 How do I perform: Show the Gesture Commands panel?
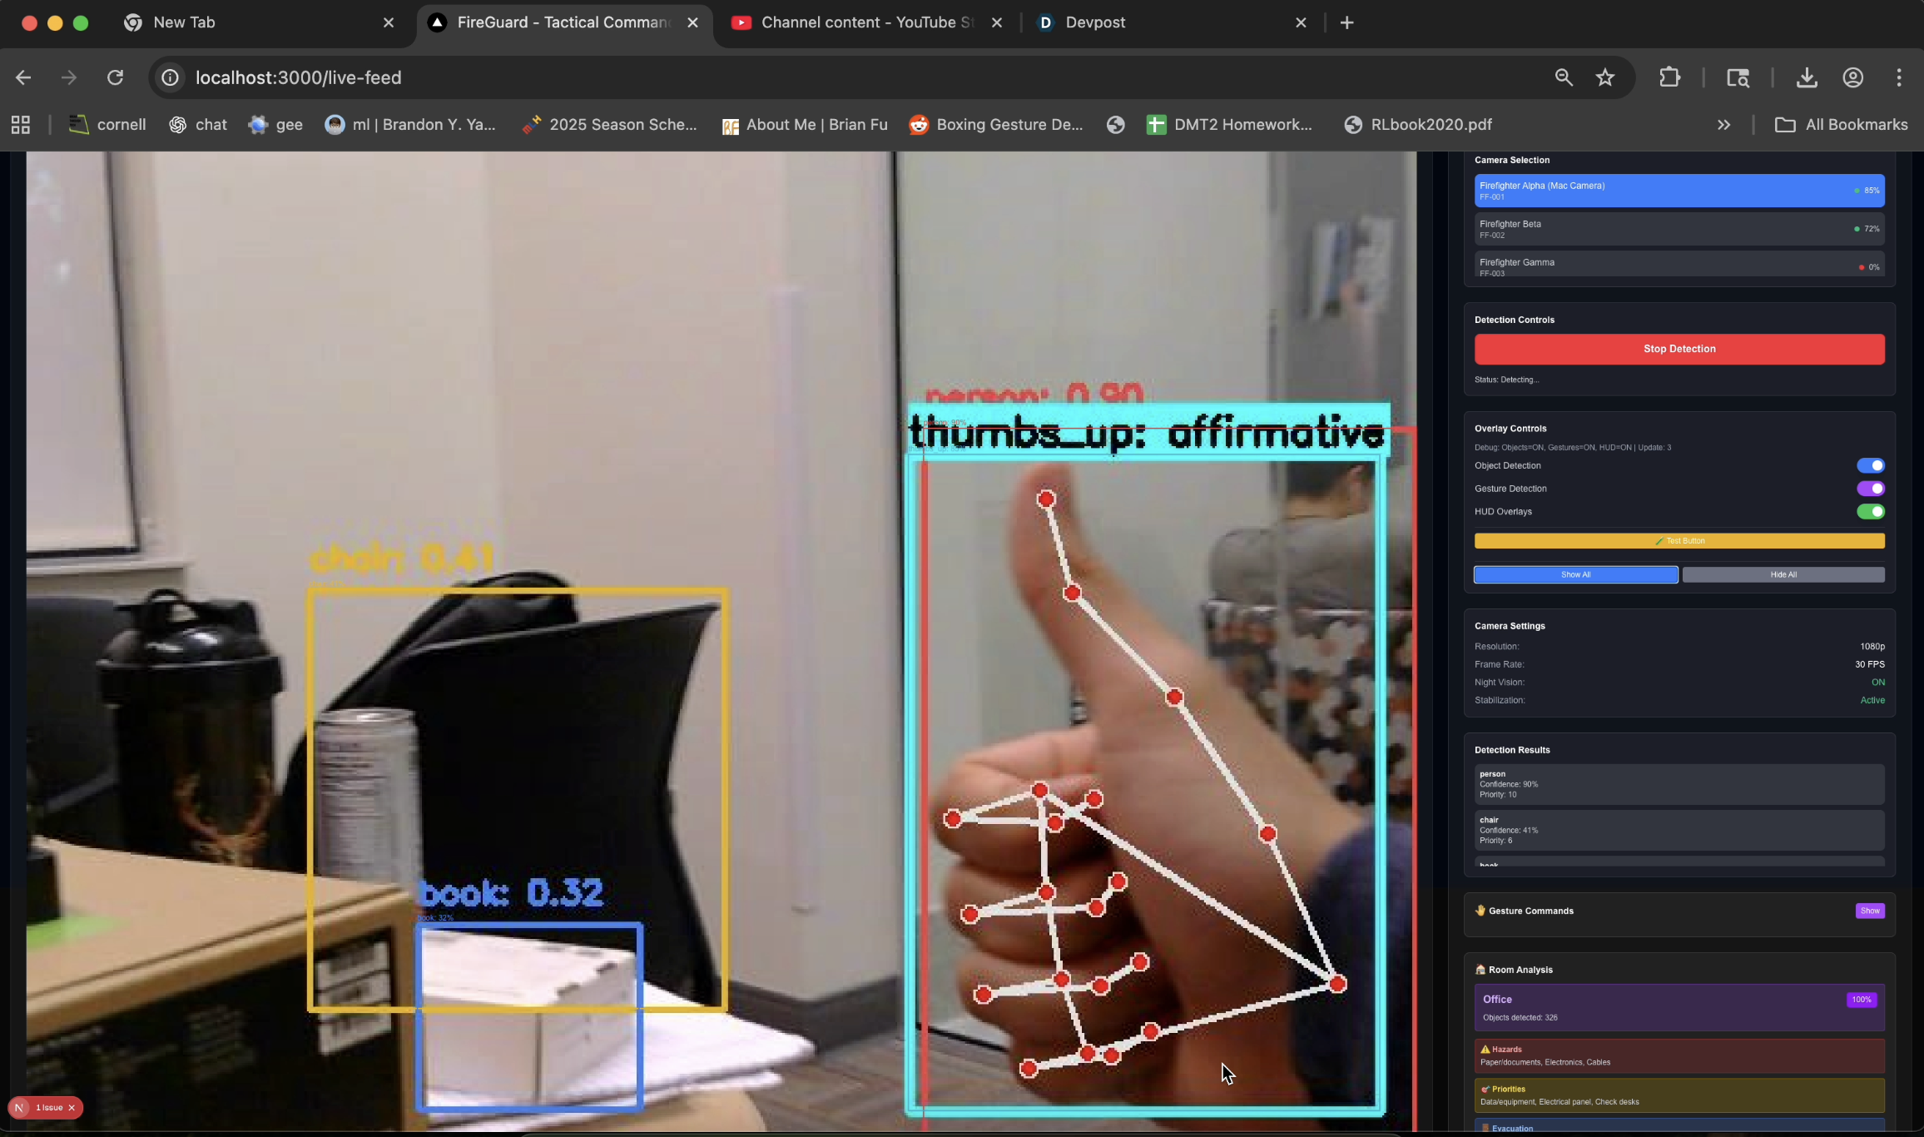coord(1869,911)
